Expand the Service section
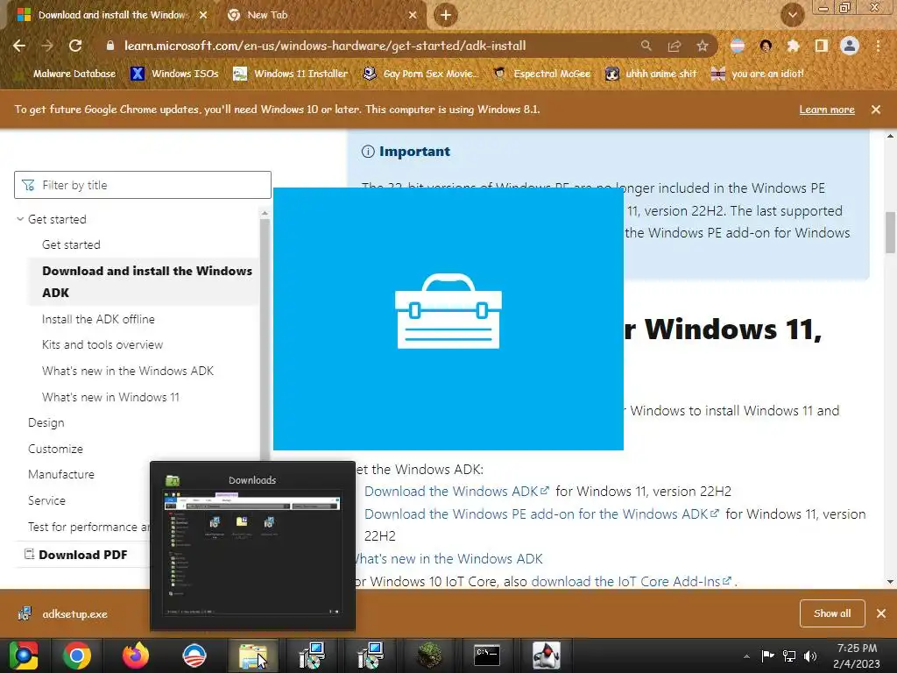The height and width of the screenshot is (673, 897). [47, 500]
